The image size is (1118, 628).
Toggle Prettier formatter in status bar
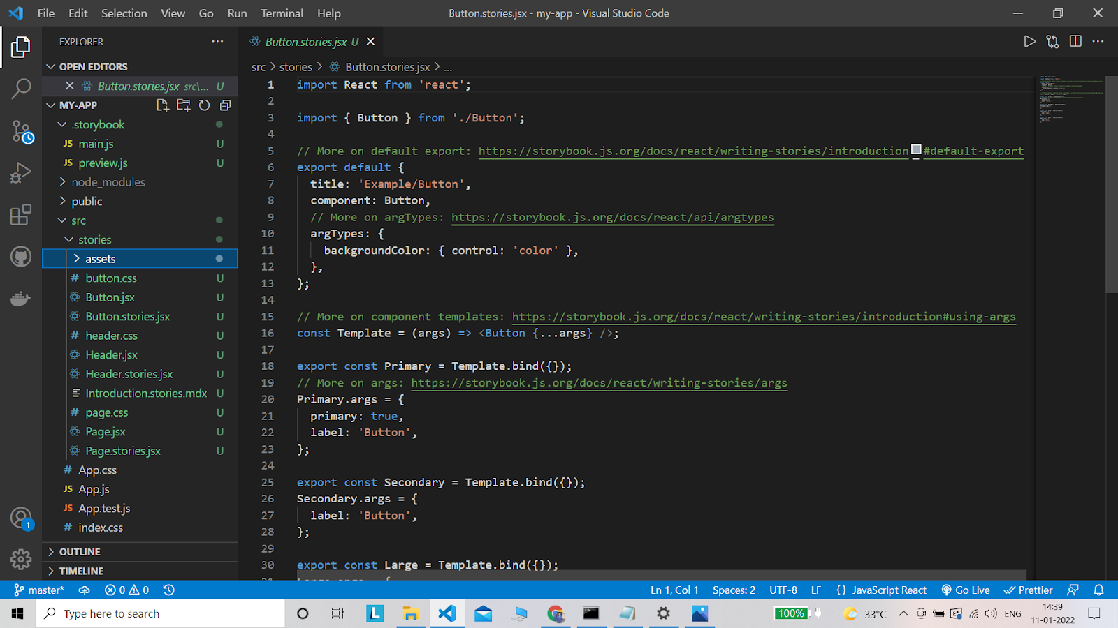pyautogui.click(x=1028, y=590)
